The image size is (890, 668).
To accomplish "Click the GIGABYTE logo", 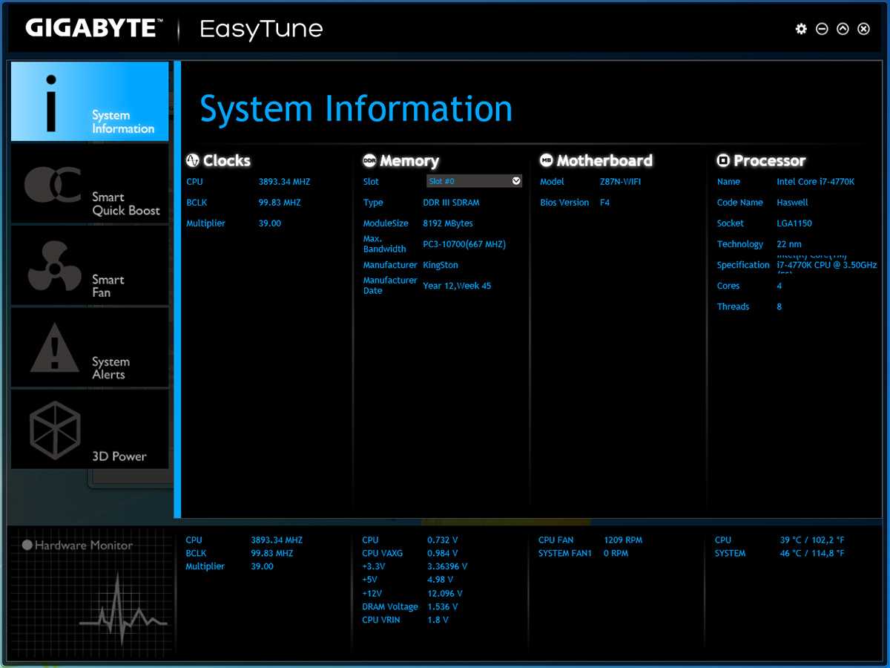I will (x=93, y=29).
